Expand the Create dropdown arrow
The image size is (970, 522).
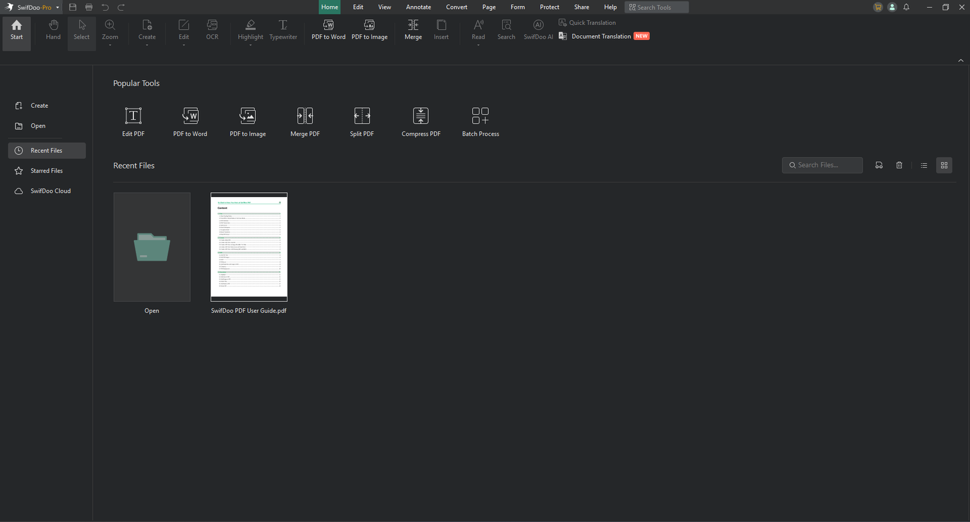tap(147, 45)
